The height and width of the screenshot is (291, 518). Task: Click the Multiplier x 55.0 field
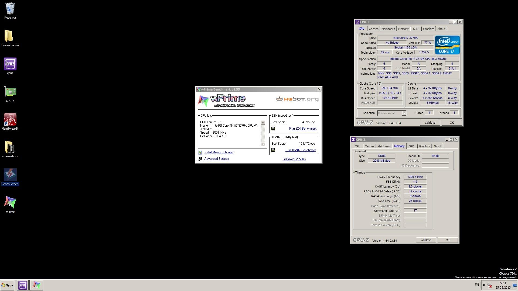click(390, 93)
